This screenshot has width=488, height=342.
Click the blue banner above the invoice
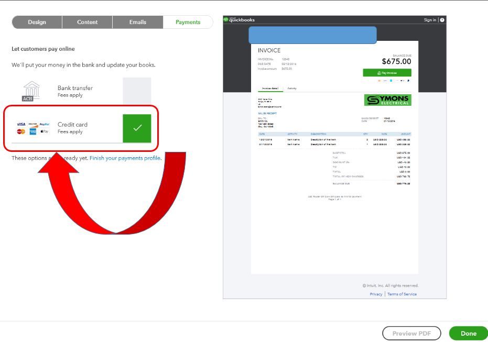click(312, 35)
